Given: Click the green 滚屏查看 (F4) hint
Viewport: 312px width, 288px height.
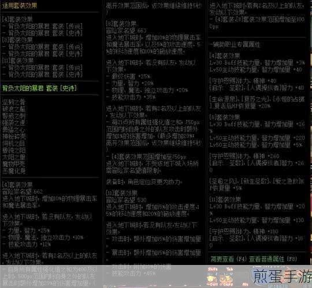Looking at the screenshot, I should (229, 259).
